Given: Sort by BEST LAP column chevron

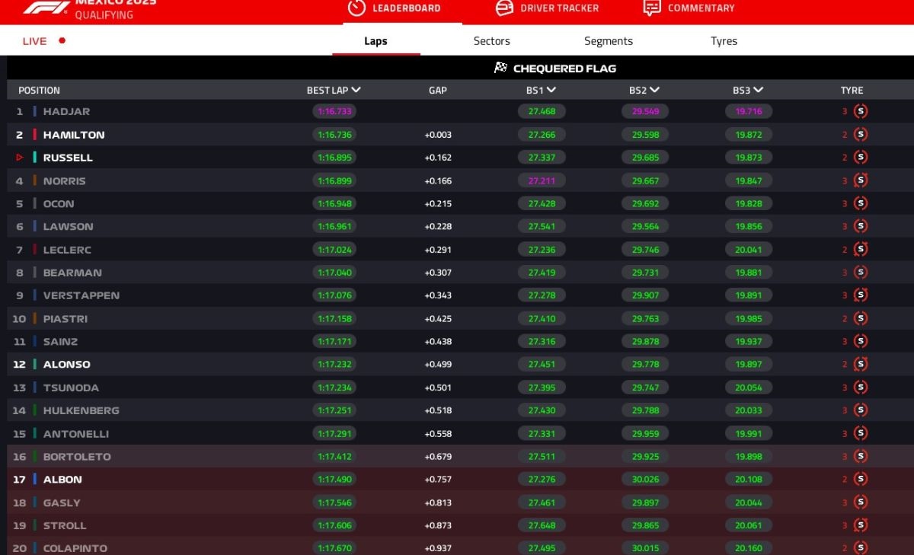Looking at the screenshot, I should pos(356,90).
